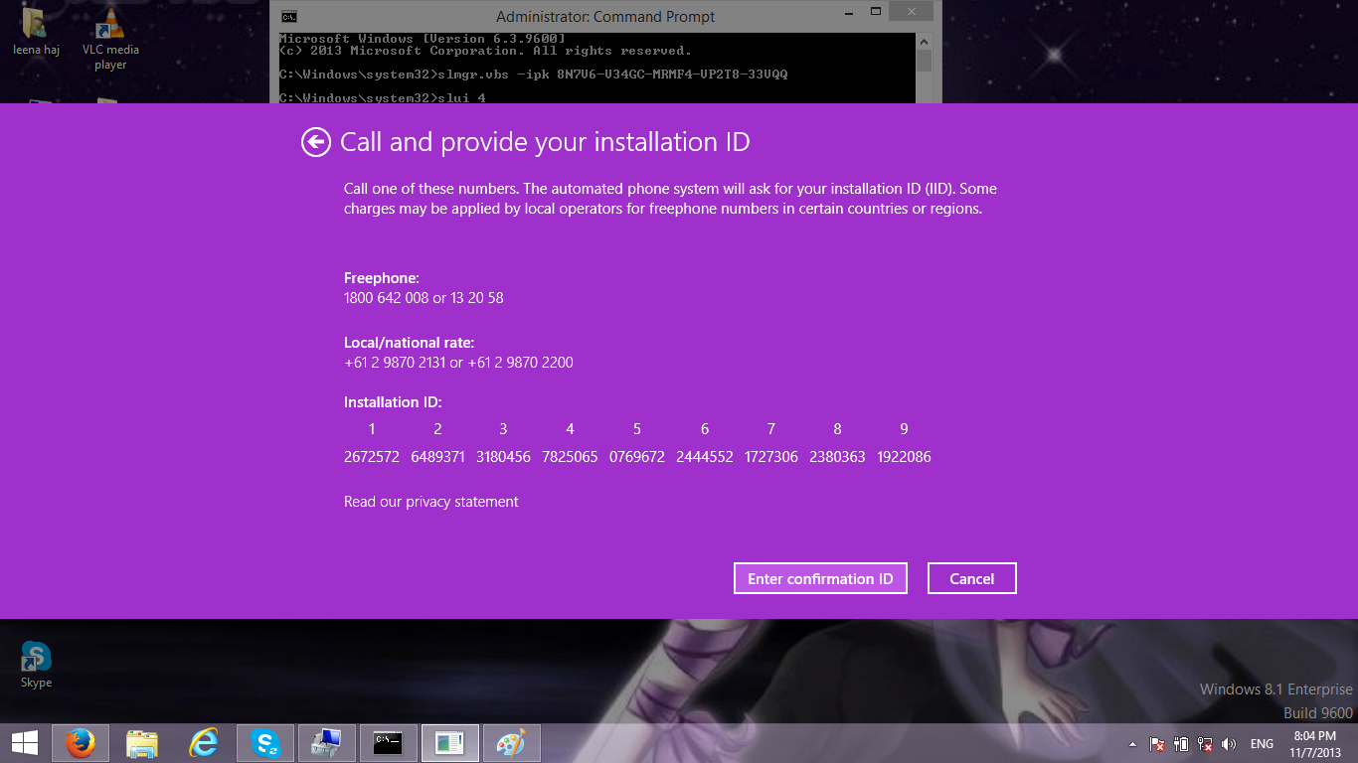Screen dimensions: 1358x763
Task: Click installation ID group "1922086"
Action: [x=904, y=457]
